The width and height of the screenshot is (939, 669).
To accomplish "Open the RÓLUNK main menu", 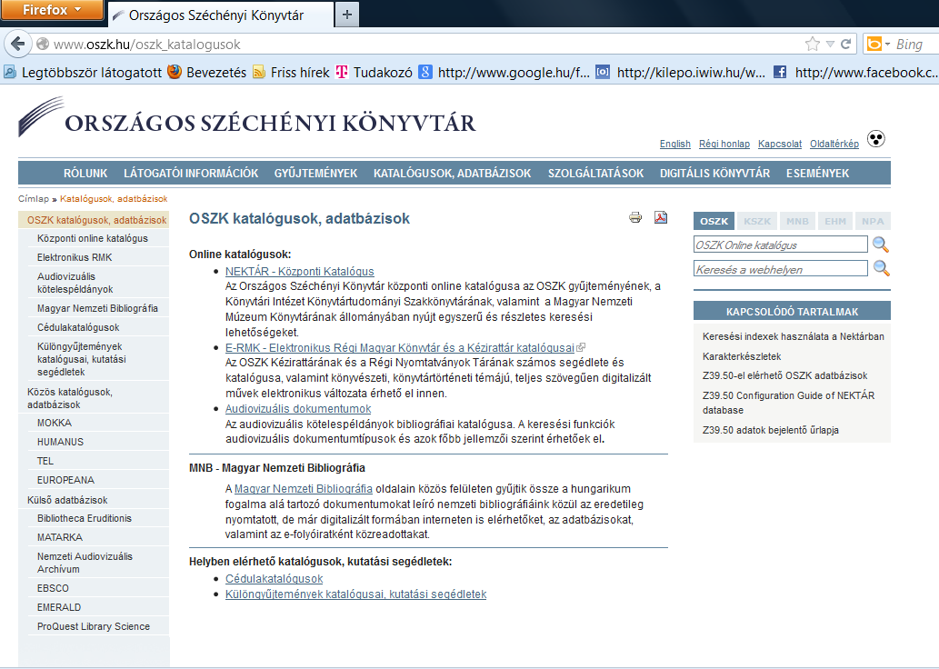I will click(x=85, y=173).
